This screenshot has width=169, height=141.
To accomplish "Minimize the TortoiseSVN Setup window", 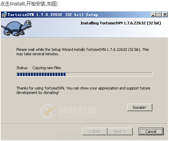I will 153,15.
